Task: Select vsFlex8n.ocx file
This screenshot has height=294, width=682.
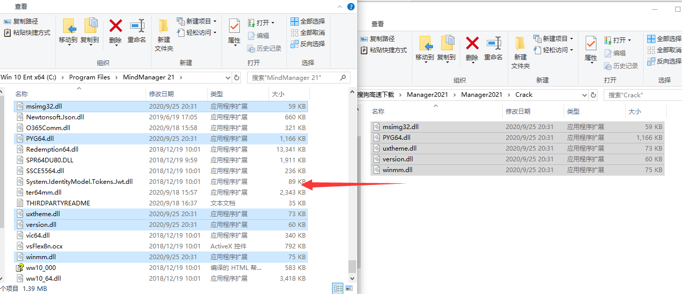Action: tap(161, 246)
